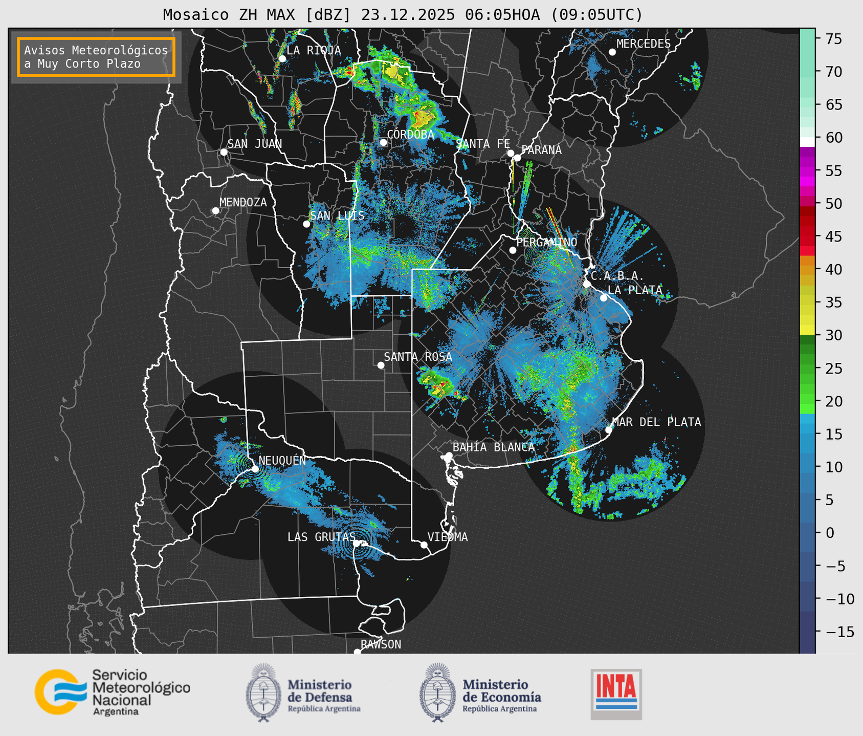Click the 70 dBZ mint color band

click(x=807, y=72)
